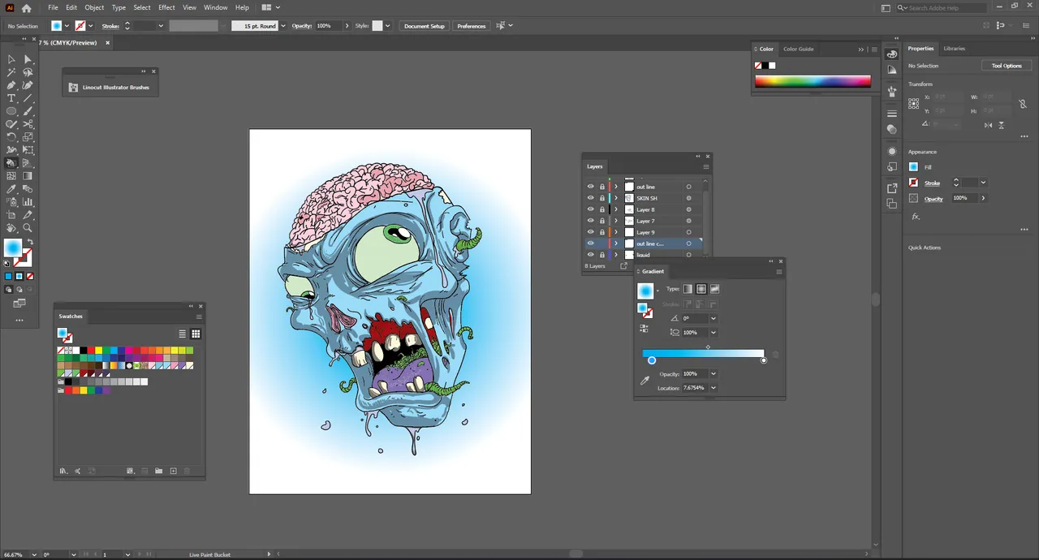Swap fill and stroke arrows

pos(30,243)
